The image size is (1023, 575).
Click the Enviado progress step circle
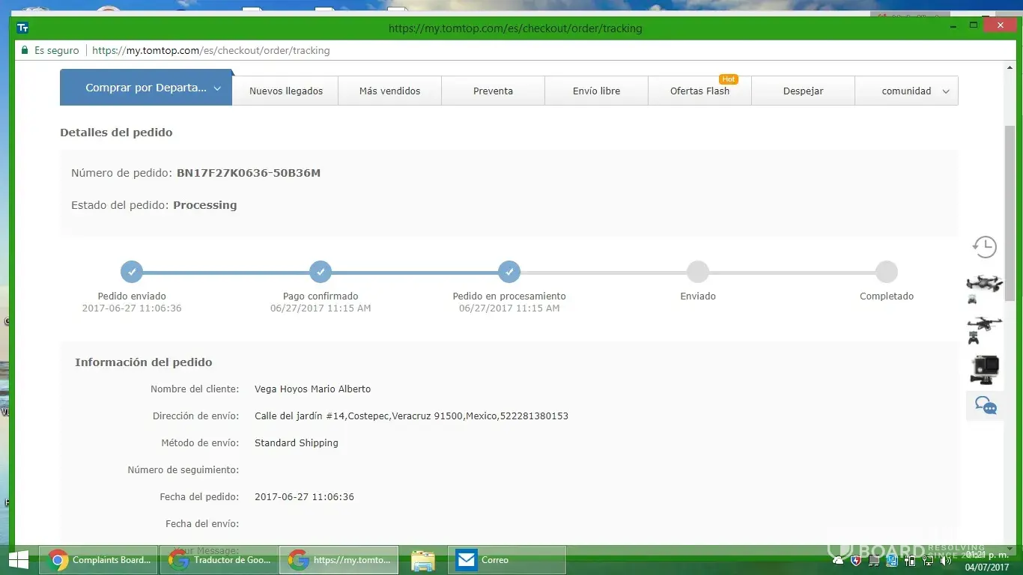pos(698,272)
